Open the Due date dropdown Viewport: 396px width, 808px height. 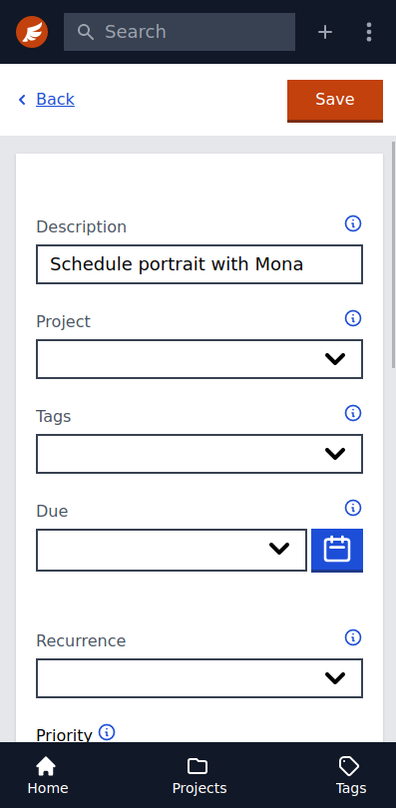tap(172, 550)
